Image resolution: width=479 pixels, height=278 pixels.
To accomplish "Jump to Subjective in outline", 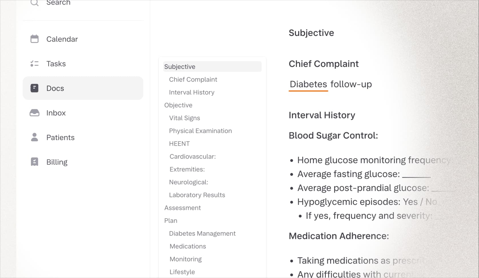I will click(x=180, y=67).
